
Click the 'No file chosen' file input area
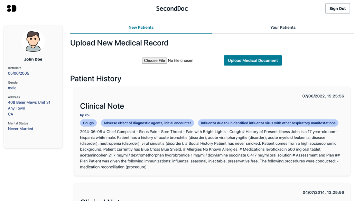pos(180,60)
